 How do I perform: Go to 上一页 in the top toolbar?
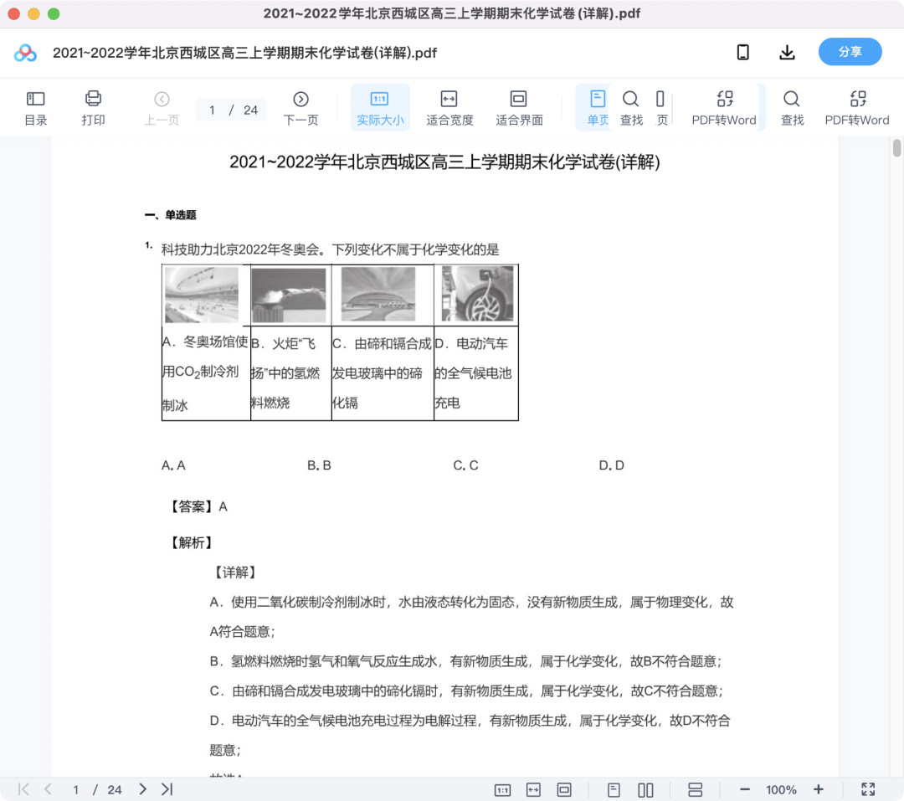(x=162, y=108)
